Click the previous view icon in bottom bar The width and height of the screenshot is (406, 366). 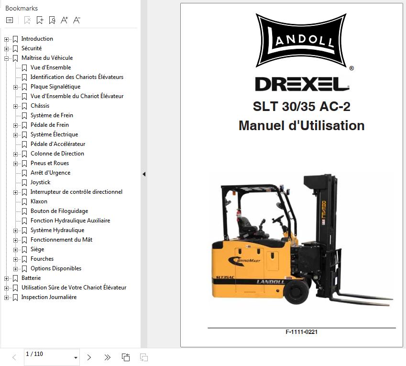pos(126,357)
